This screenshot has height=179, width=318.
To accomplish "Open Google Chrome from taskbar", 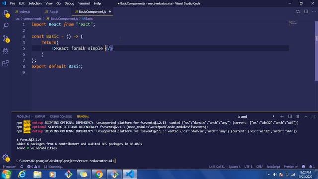I will pyautogui.click(x=99, y=174).
